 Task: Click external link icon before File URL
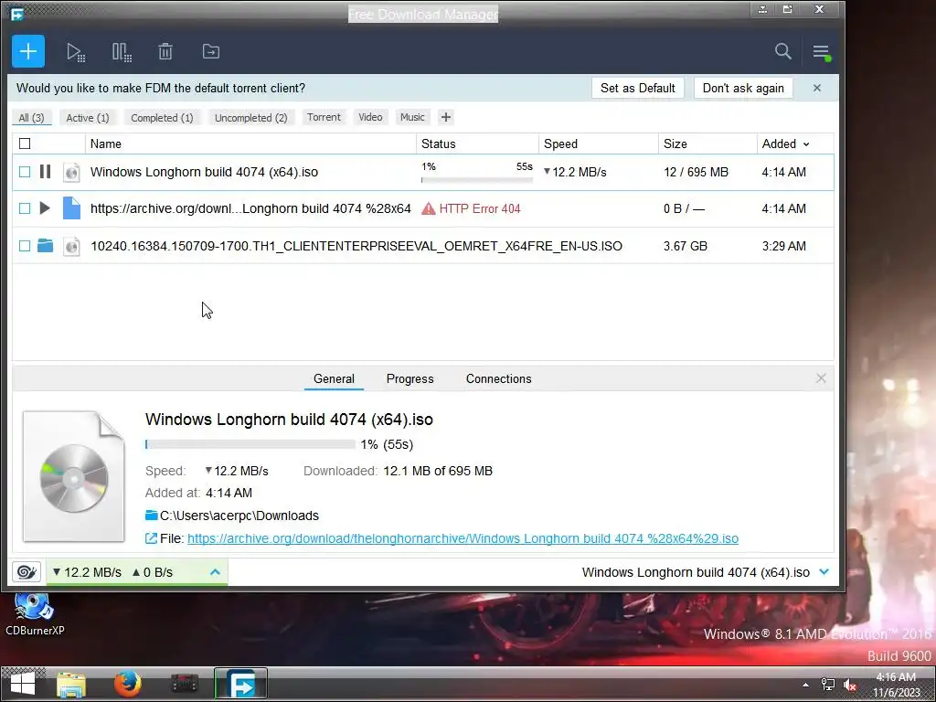pos(151,538)
